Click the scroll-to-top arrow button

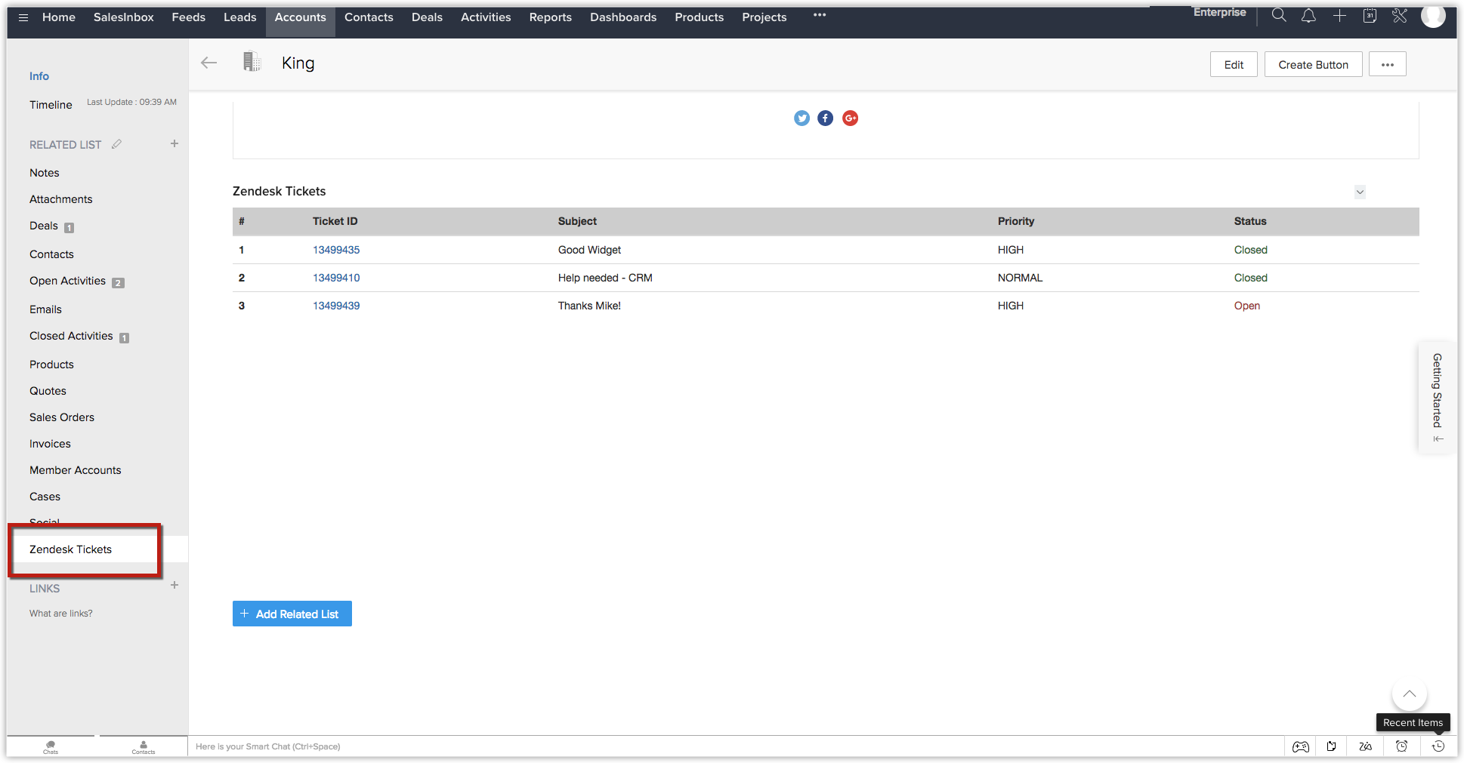pyautogui.click(x=1409, y=694)
